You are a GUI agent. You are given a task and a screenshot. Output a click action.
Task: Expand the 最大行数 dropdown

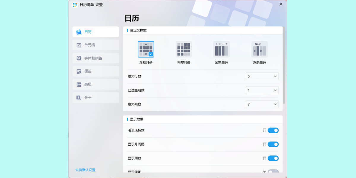[x=262, y=77]
